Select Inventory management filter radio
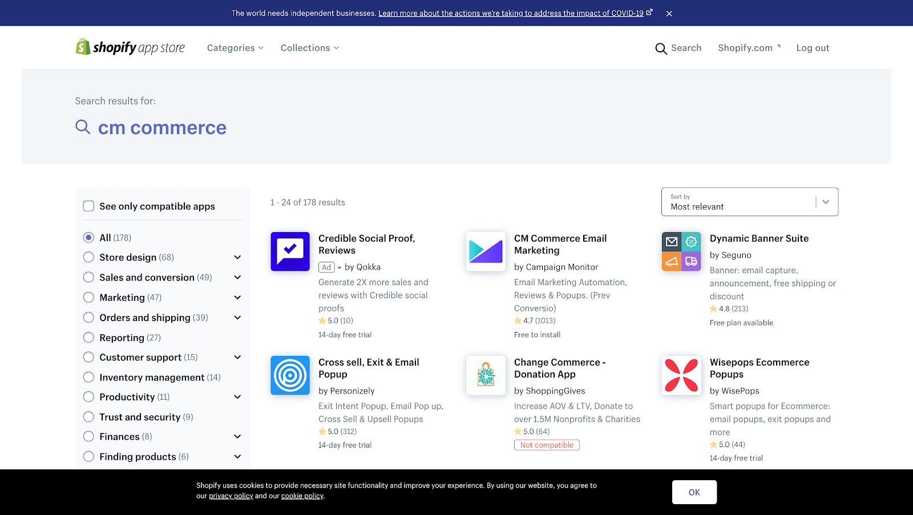Viewport: 913px width, 515px height. pyautogui.click(x=88, y=377)
